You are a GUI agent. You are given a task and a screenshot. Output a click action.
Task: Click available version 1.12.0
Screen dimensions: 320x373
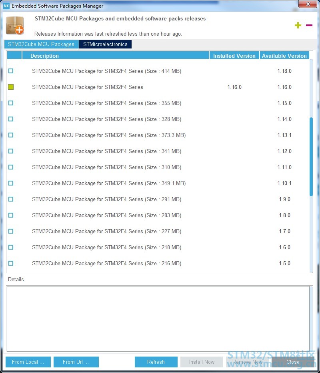point(284,151)
